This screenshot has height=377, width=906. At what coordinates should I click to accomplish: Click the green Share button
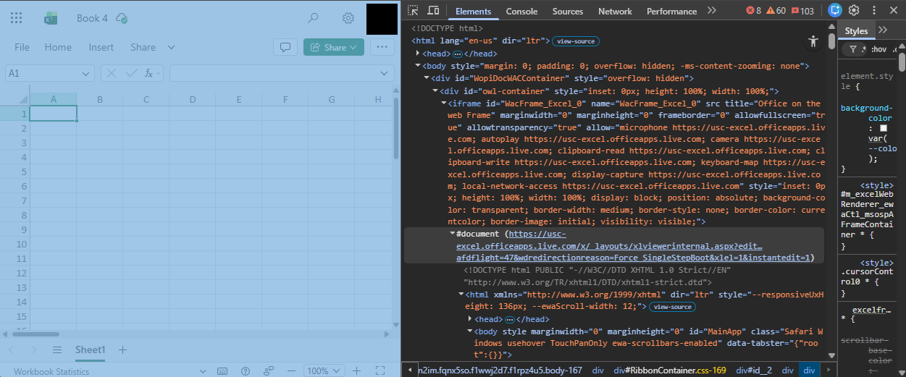click(334, 47)
